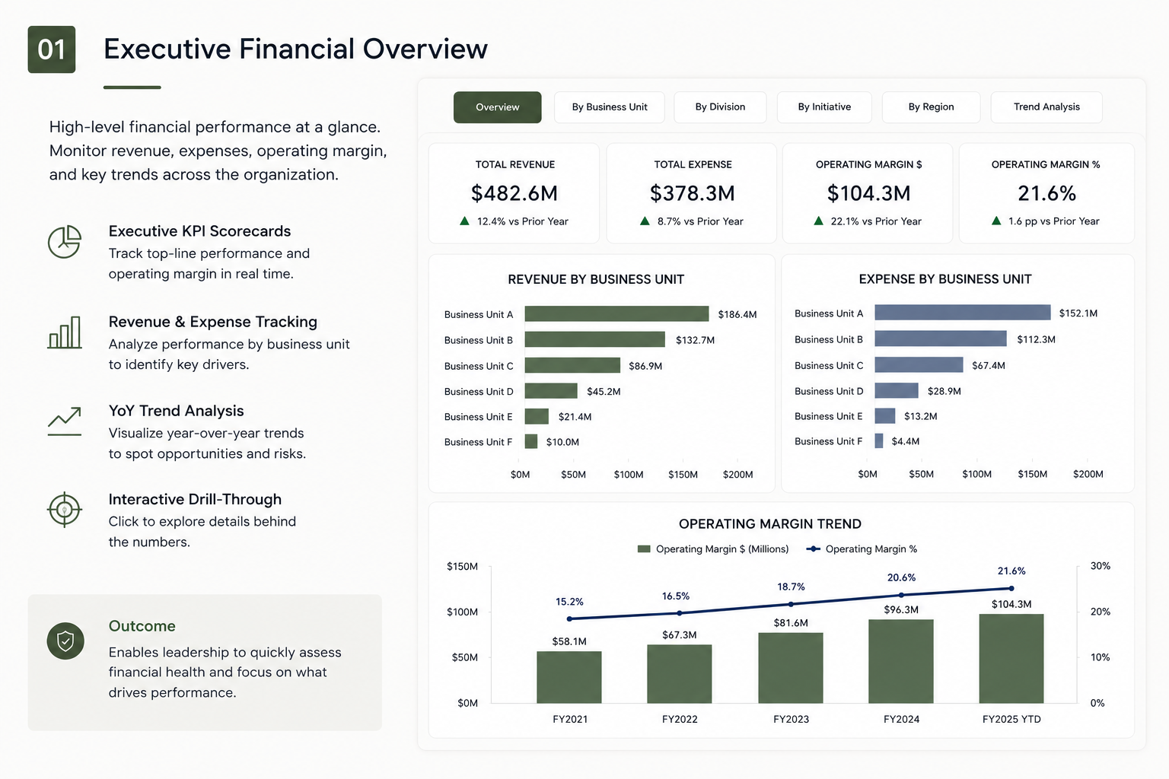1169x779 pixels.
Task: Click the up triangle in the Total Expense card
Action: click(x=645, y=221)
